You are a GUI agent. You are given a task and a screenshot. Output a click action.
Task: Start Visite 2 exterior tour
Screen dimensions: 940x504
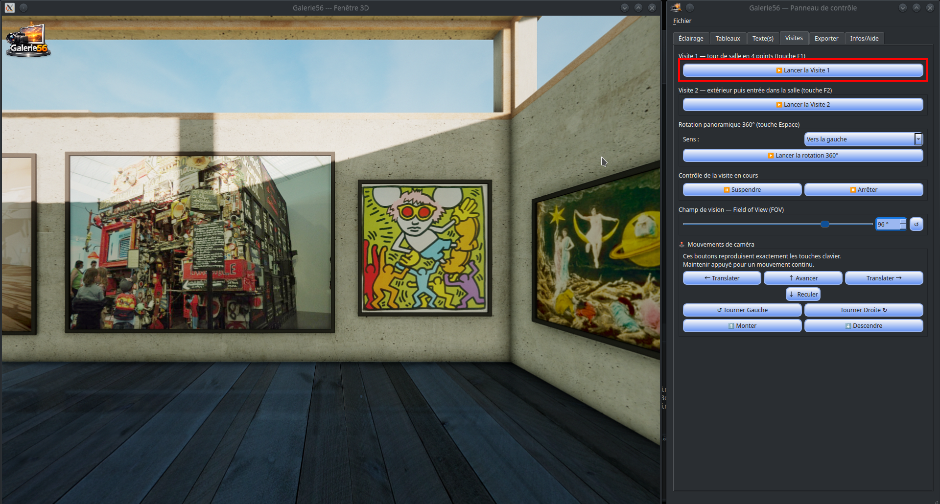pos(803,105)
